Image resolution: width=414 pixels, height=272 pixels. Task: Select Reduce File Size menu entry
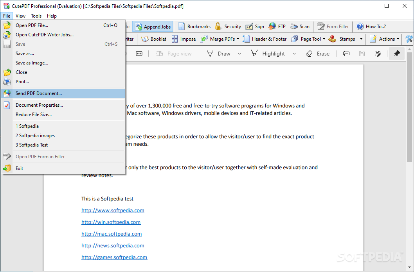point(34,115)
